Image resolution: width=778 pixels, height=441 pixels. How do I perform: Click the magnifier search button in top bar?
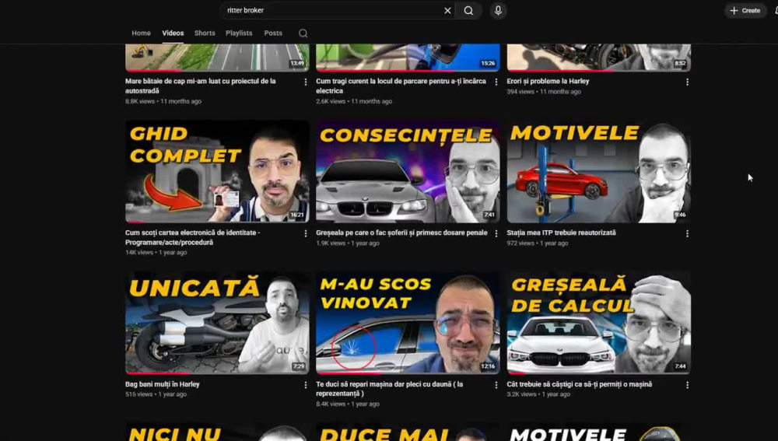468,10
